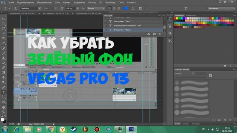The height and width of the screenshot is (133, 237).
Task: Select the Healing Brush tool
Action: pyautogui.click(x=3, y=48)
